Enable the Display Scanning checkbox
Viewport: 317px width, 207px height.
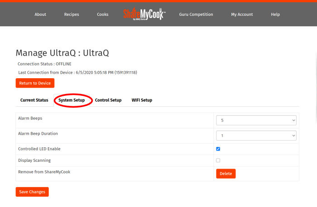point(218,160)
